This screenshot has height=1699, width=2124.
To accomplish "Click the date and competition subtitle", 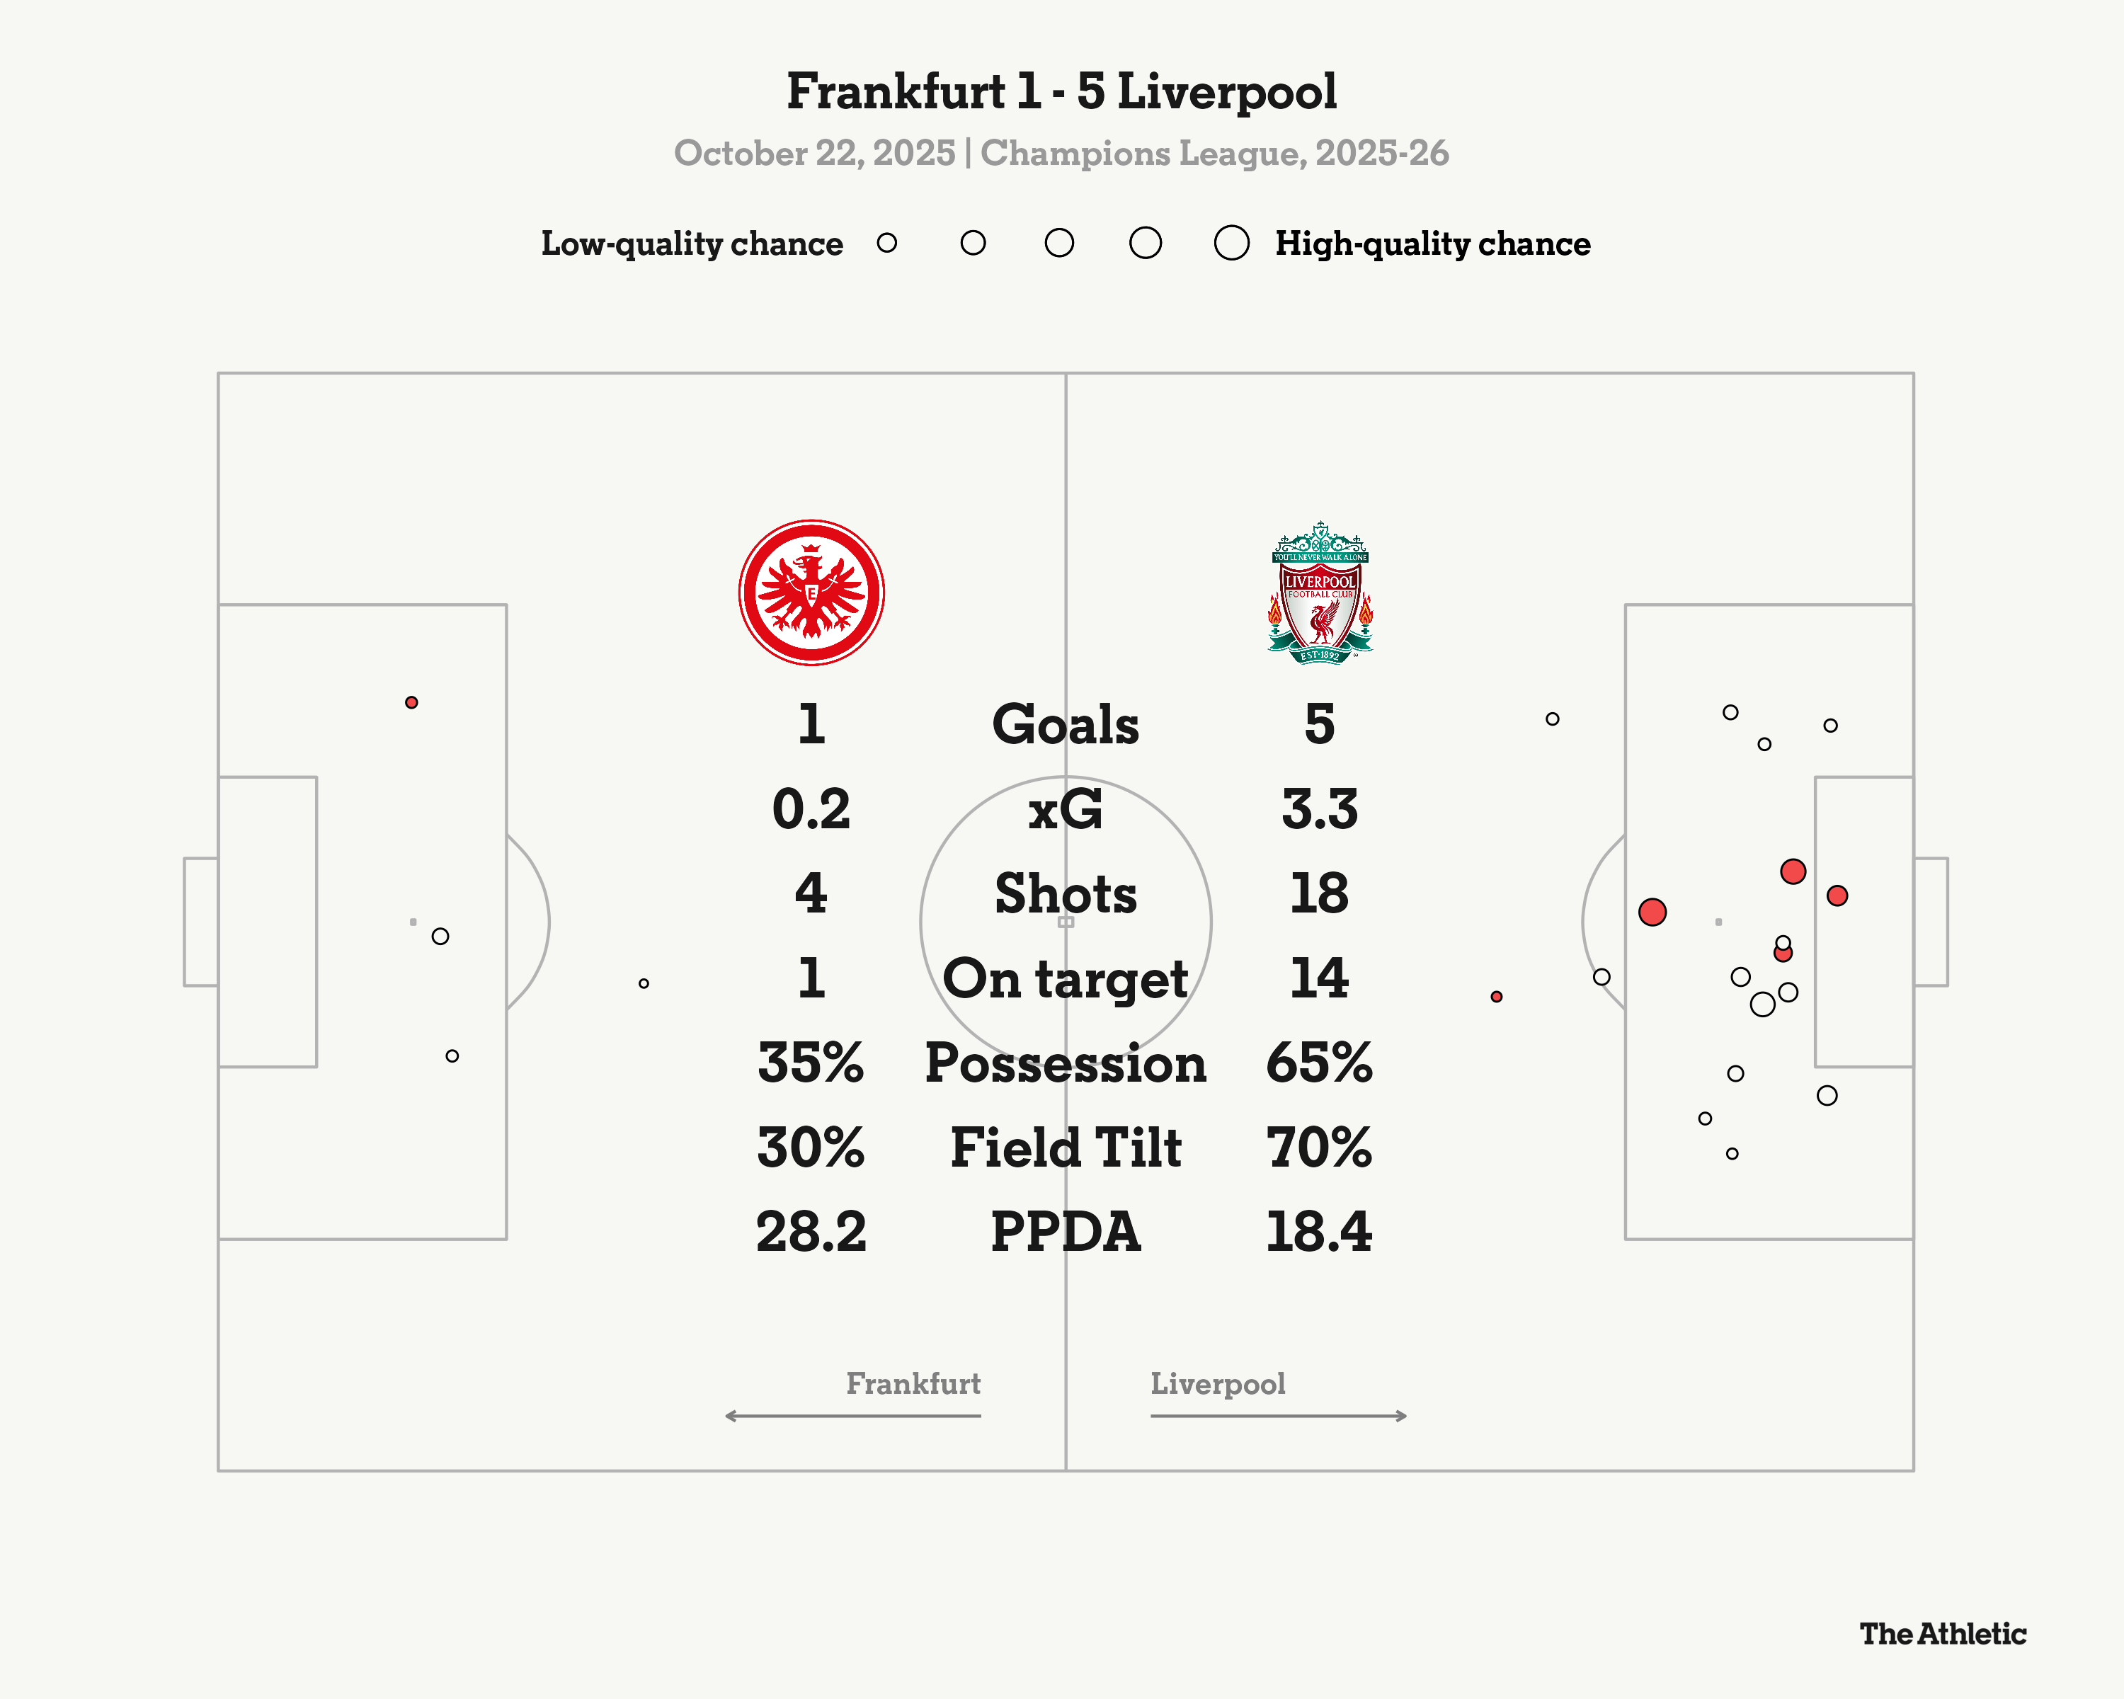I will tap(1061, 153).
